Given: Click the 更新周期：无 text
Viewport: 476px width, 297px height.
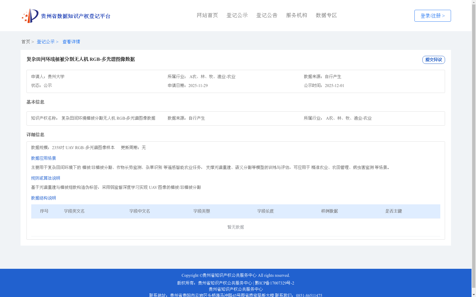Looking at the screenshot, I should point(133,148).
